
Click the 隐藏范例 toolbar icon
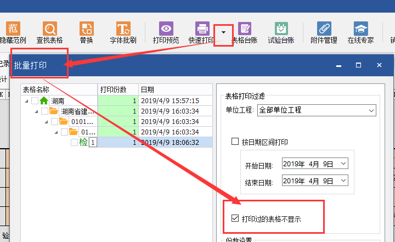pos(13,29)
